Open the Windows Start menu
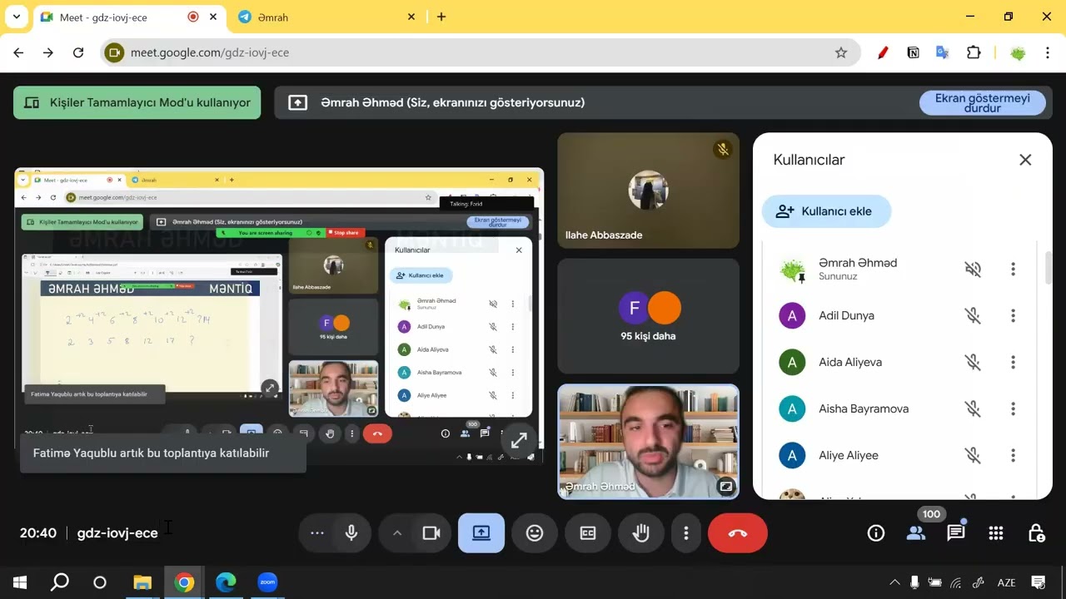This screenshot has width=1066, height=599. tap(20, 582)
